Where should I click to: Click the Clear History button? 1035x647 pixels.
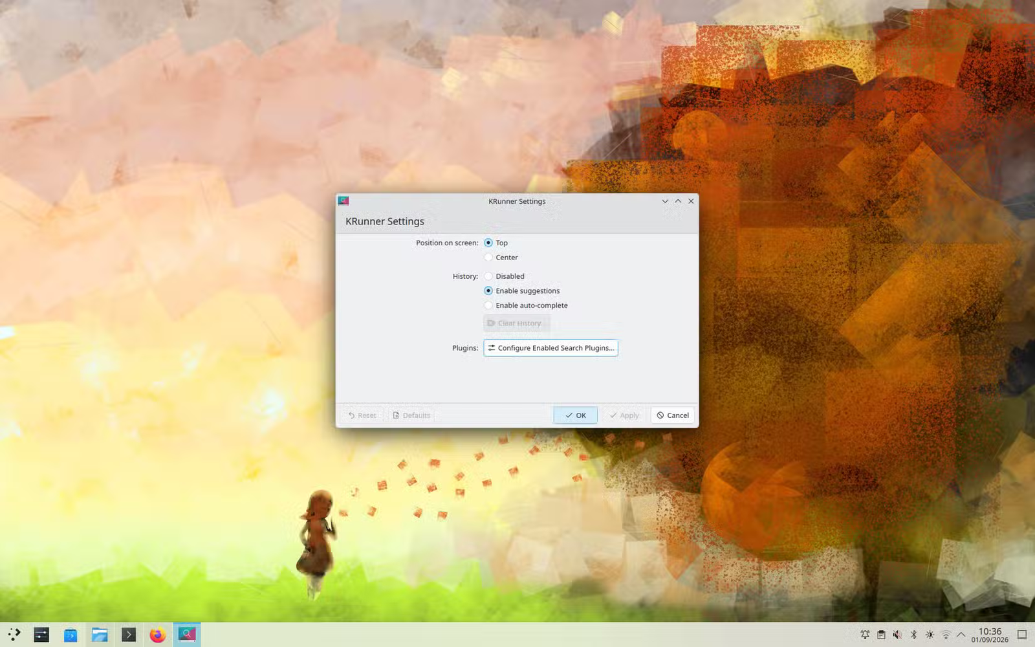(517, 323)
